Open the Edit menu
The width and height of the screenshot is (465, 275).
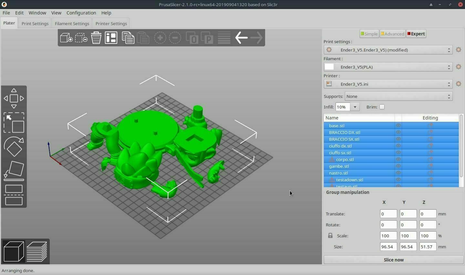(x=19, y=13)
